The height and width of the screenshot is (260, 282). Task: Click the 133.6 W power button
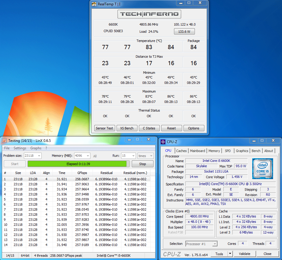pyautogui.click(x=184, y=32)
